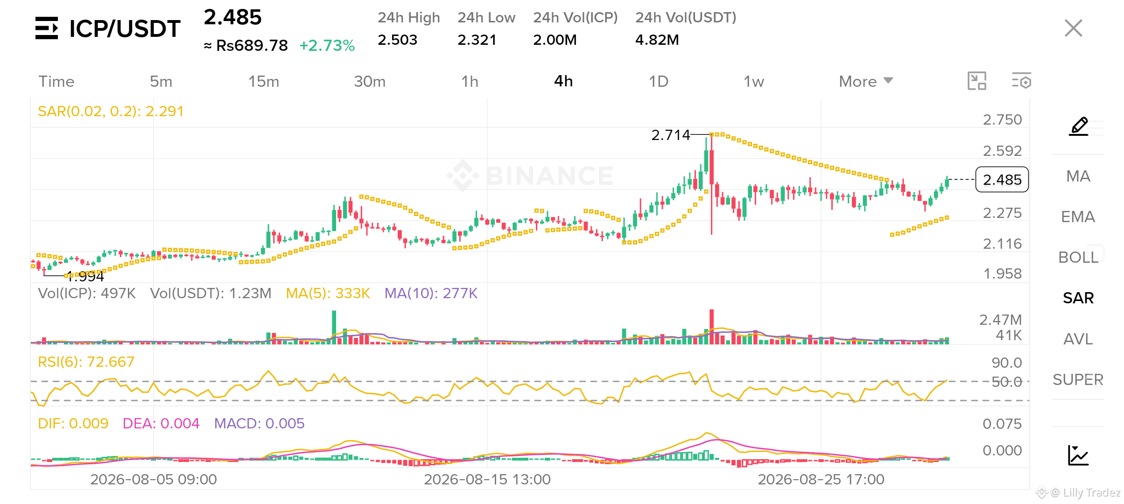
Task: Click the MACD: 0.005 label
Action: [259, 423]
